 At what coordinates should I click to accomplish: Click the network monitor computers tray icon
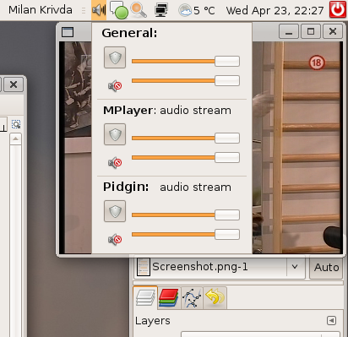[x=161, y=10]
